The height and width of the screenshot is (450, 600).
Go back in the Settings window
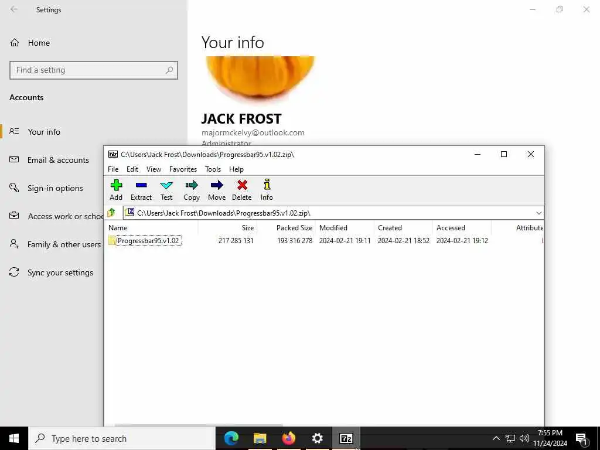pyautogui.click(x=14, y=9)
